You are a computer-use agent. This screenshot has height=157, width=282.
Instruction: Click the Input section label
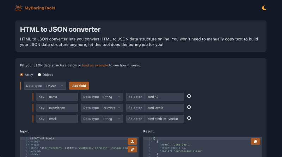pos(24,132)
